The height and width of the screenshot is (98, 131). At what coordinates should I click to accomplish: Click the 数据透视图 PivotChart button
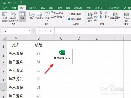pyautogui.click(x=115, y=16)
